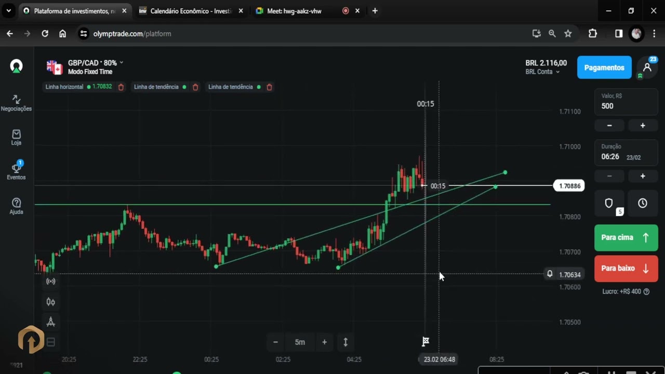The width and height of the screenshot is (665, 374).
Task: Click the Pagamentos button
Action: click(x=604, y=68)
